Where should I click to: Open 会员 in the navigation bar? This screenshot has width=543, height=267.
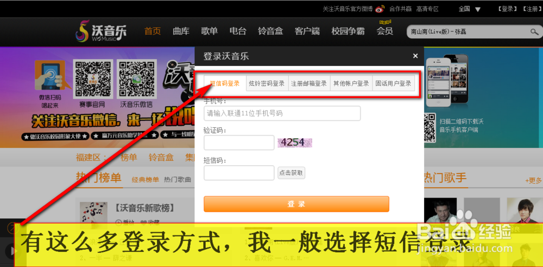tap(385, 31)
